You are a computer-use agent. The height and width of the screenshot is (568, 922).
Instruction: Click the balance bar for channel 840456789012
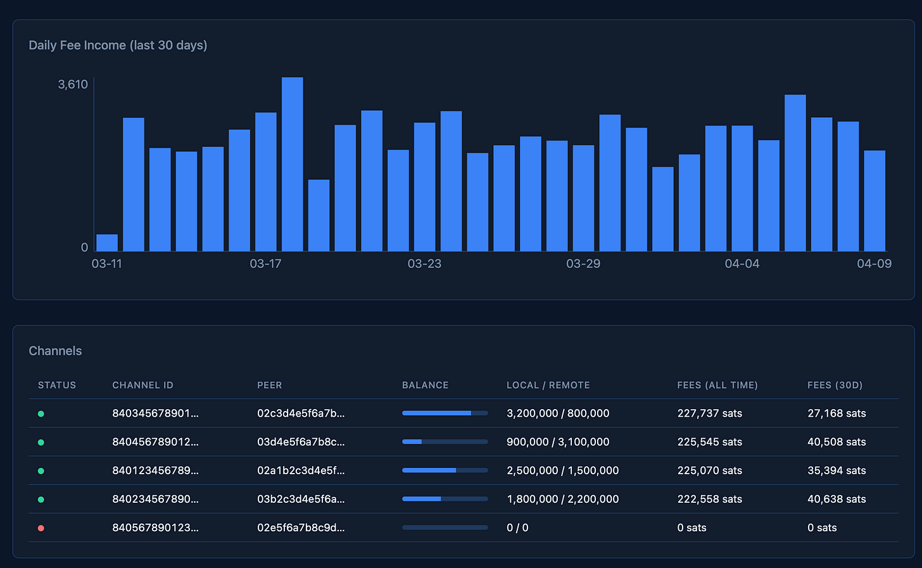coord(445,442)
